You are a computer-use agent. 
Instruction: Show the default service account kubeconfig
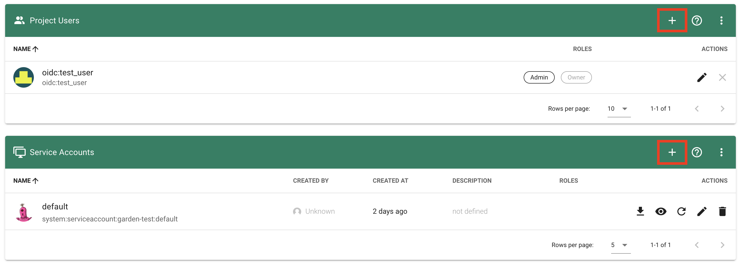tap(661, 211)
